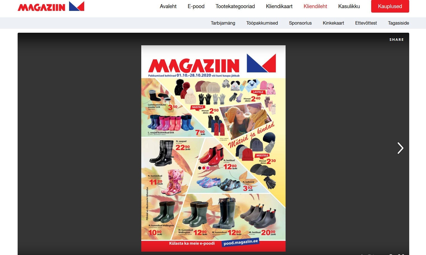Viewport: 426px width, 255px height.
Task: Select Kliendikaart in the top navigation
Action: 279,6
